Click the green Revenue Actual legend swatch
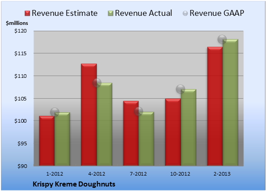The height and width of the screenshot is (191, 266). (x=110, y=13)
